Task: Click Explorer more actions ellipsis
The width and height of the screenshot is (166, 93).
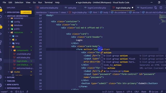Action: point(30,8)
